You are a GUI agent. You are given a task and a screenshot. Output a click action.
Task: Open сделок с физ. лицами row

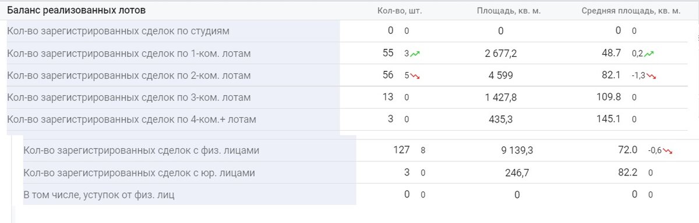point(355,150)
